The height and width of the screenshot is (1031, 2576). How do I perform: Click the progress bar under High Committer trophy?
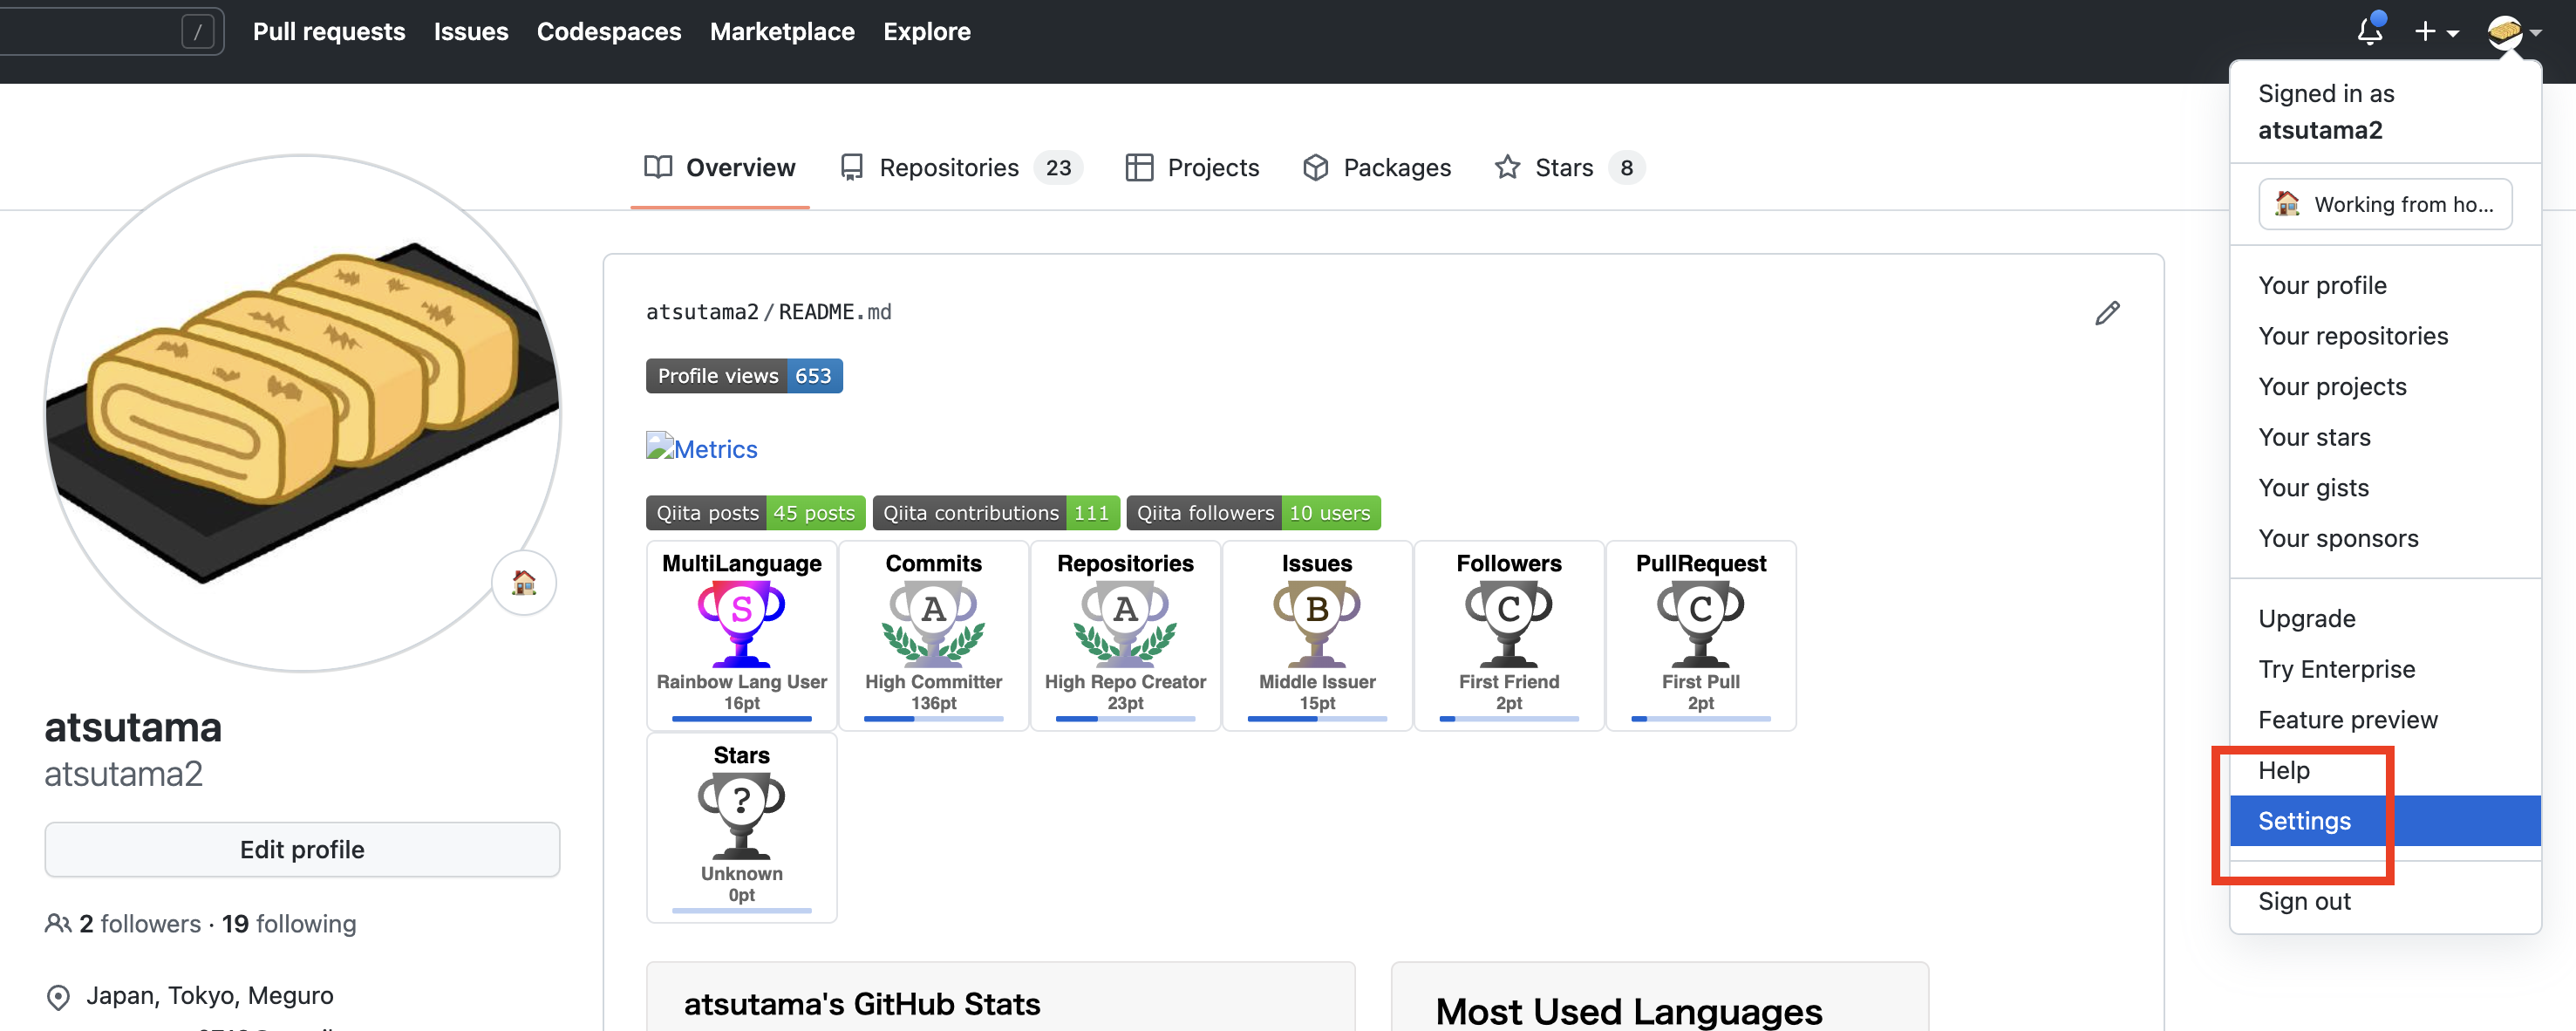coord(933,719)
